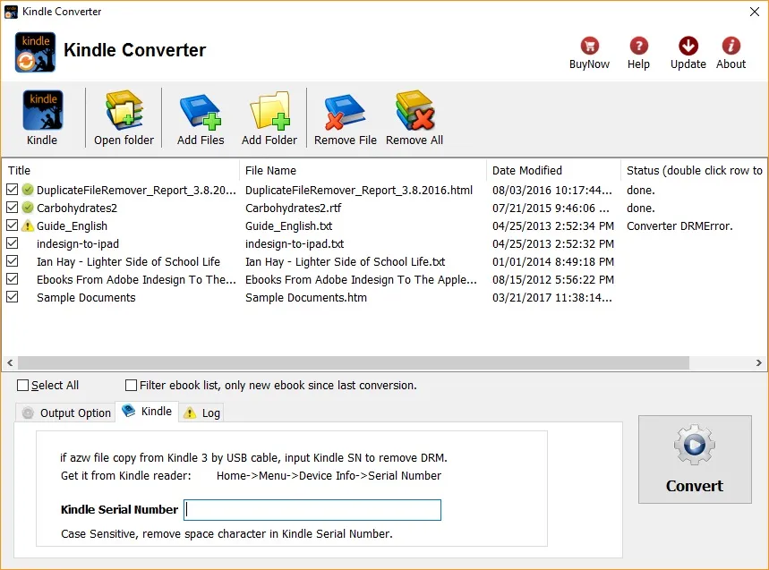Enable the Select All checkbox
This screenshot has height=570, width=769.
(22, 386)
